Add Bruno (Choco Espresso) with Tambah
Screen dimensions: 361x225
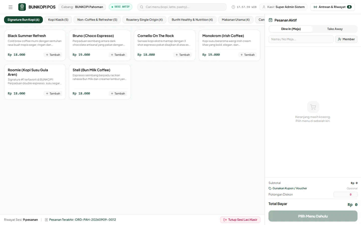click(118, 55)
